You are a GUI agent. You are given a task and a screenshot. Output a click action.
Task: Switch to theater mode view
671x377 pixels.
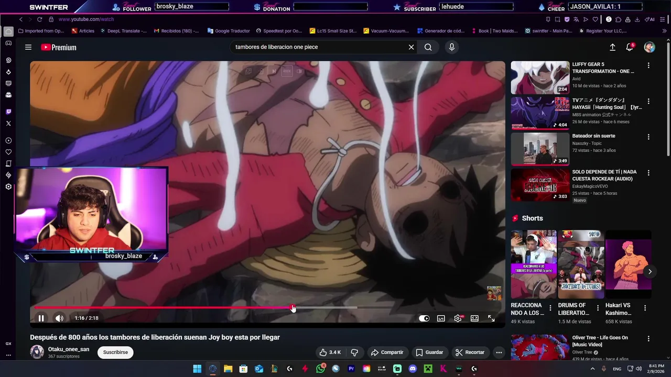[x=474, y=318]
